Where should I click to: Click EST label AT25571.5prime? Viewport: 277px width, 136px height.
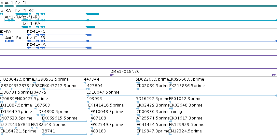pyautogui.click(x=153, y=119)
